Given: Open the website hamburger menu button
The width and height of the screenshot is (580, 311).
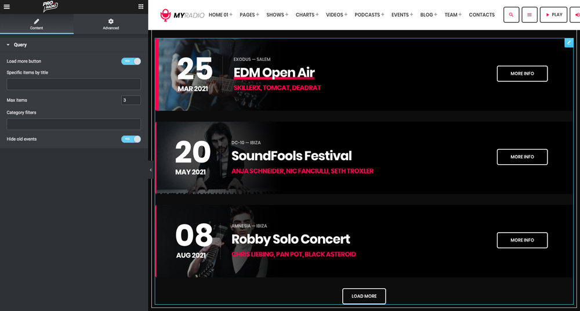Looking at the screenshot, I should (529, 15).
